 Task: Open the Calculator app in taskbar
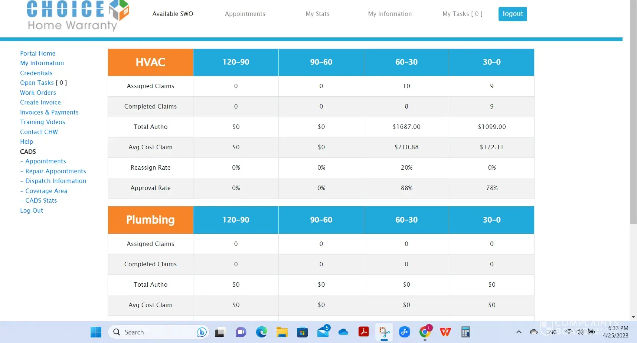click(465, 332)
